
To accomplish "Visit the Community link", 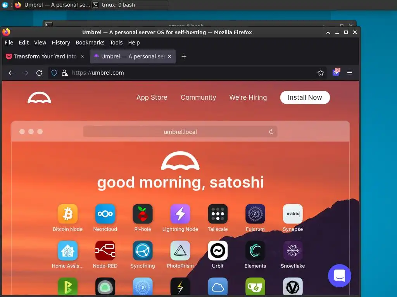I will (198, 97).
